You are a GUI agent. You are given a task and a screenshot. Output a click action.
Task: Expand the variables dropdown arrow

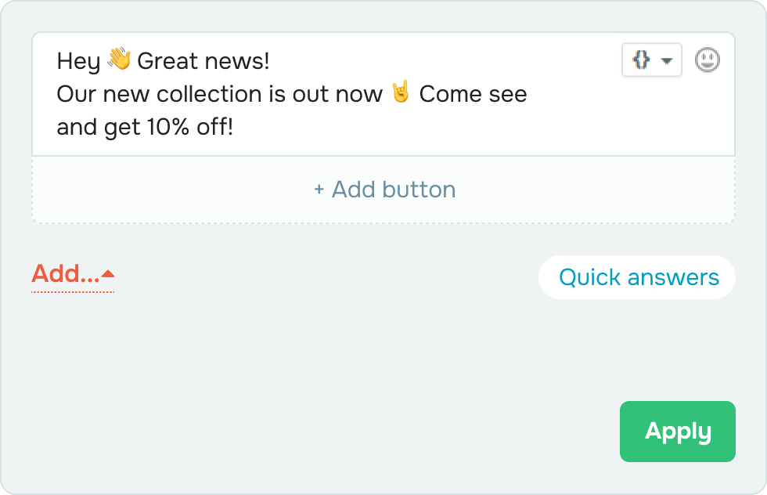[x=666, y=61]
